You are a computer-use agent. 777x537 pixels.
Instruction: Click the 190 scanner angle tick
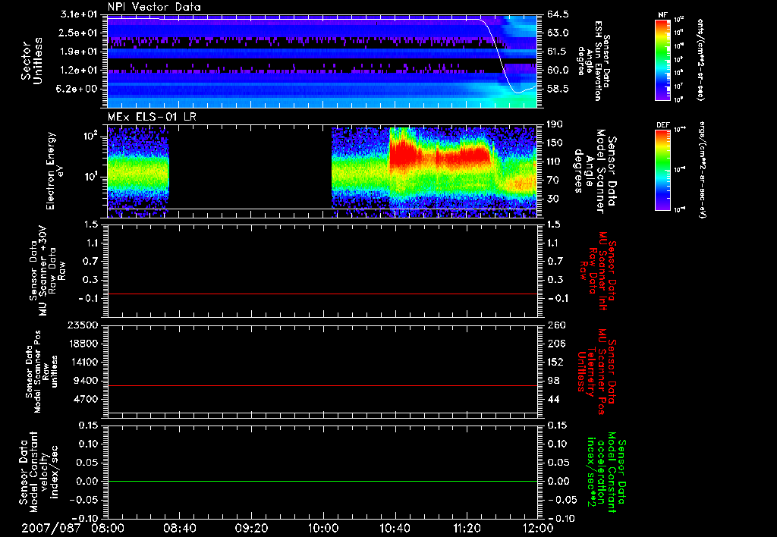click(555, 124)
